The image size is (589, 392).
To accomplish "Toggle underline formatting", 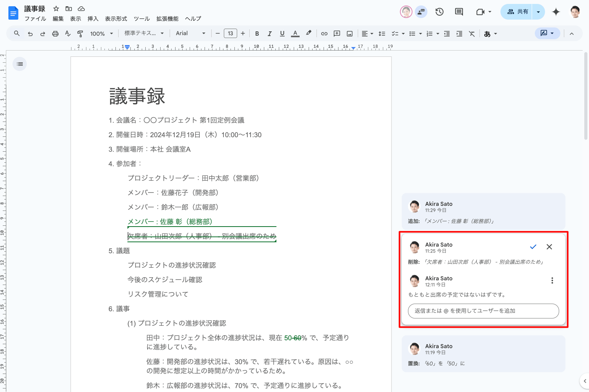I will pos(282,34).
